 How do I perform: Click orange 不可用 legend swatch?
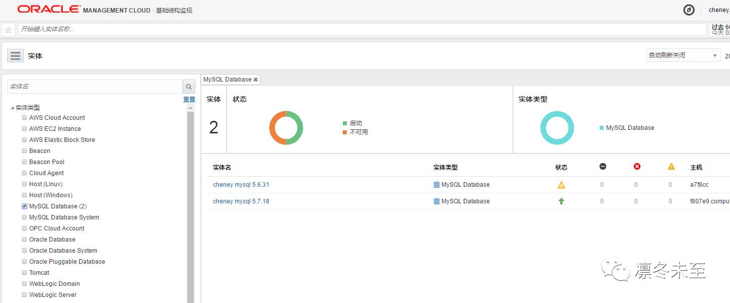(345, 132)
